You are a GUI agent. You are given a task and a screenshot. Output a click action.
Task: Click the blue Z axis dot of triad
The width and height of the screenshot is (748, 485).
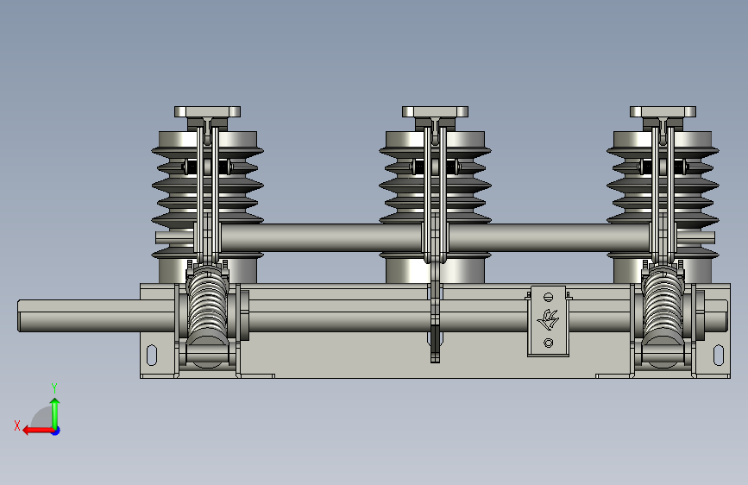coord(56,431)
